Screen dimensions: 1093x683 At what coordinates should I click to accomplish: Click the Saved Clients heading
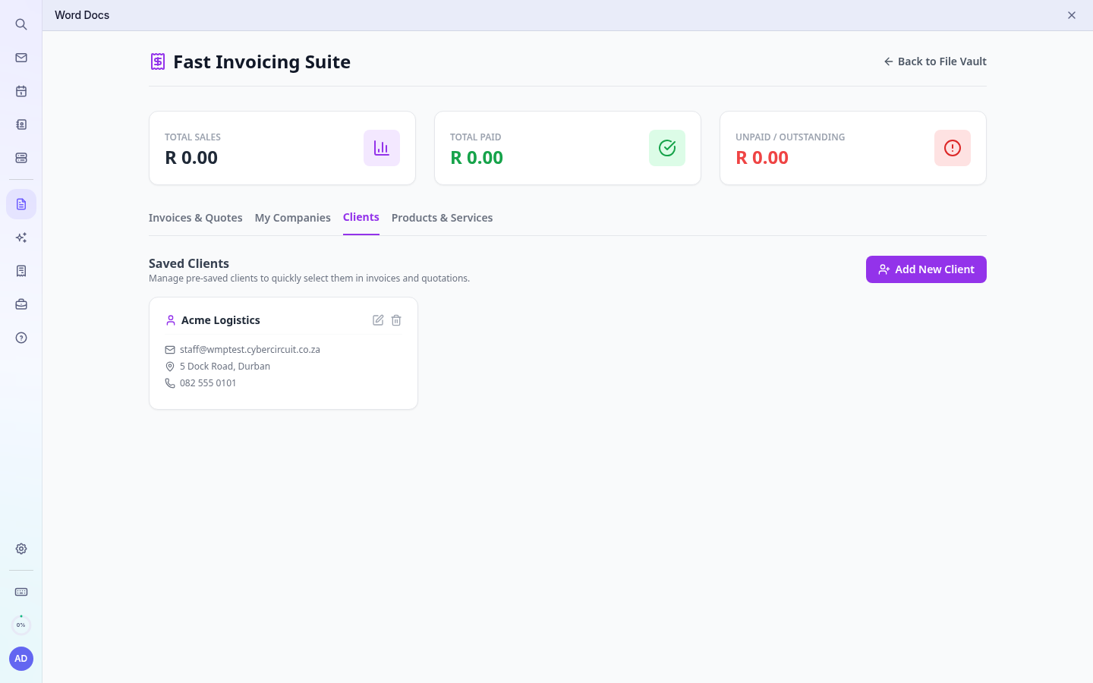(189, 263)
